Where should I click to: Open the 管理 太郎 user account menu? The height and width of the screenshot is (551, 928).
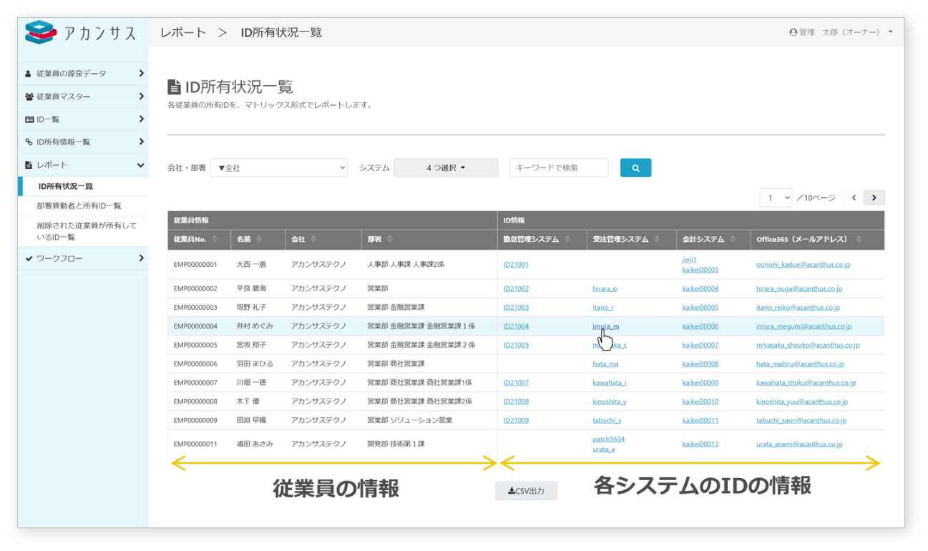(841, 32)
